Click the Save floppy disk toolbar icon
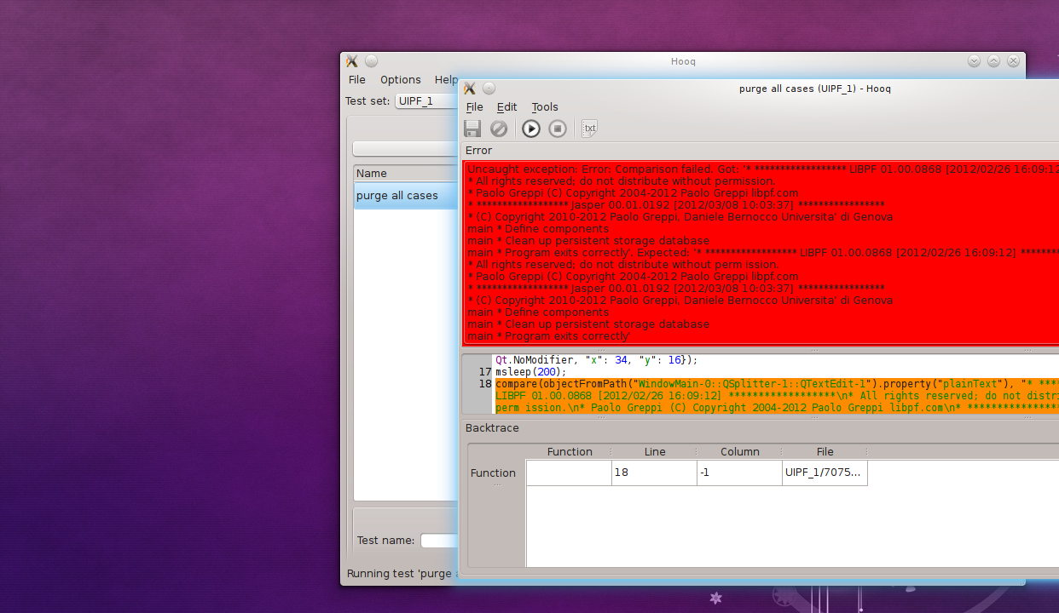 472,129
